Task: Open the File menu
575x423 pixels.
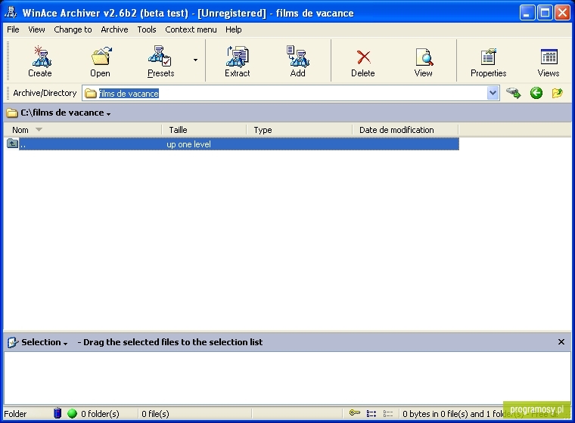Action: (x=13, y=29)
